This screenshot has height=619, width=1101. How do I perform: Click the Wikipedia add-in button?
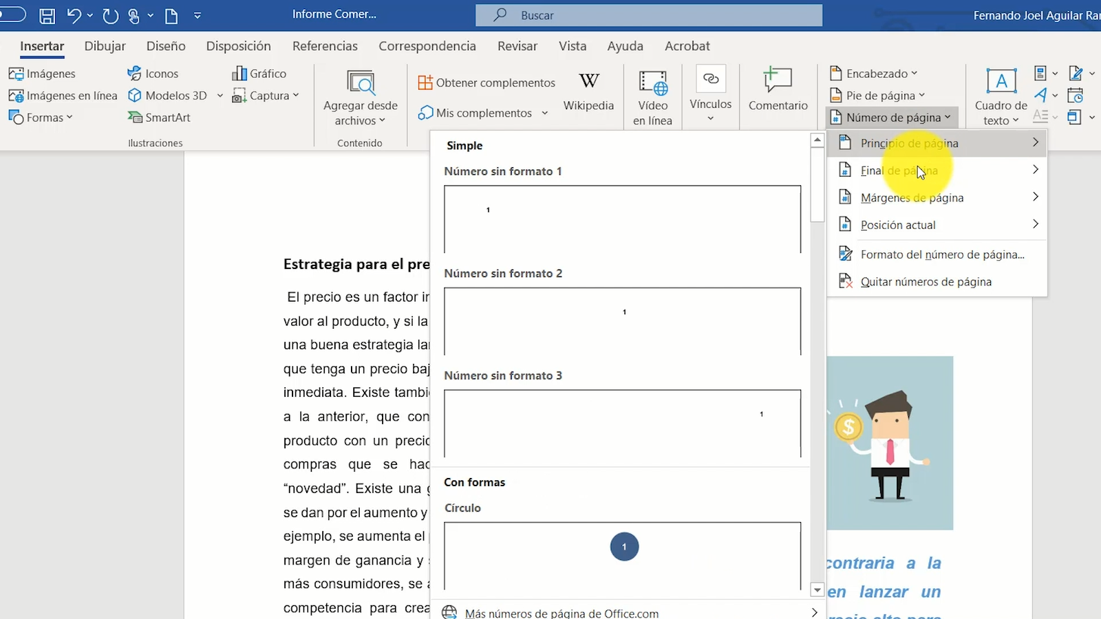(588, 91)
